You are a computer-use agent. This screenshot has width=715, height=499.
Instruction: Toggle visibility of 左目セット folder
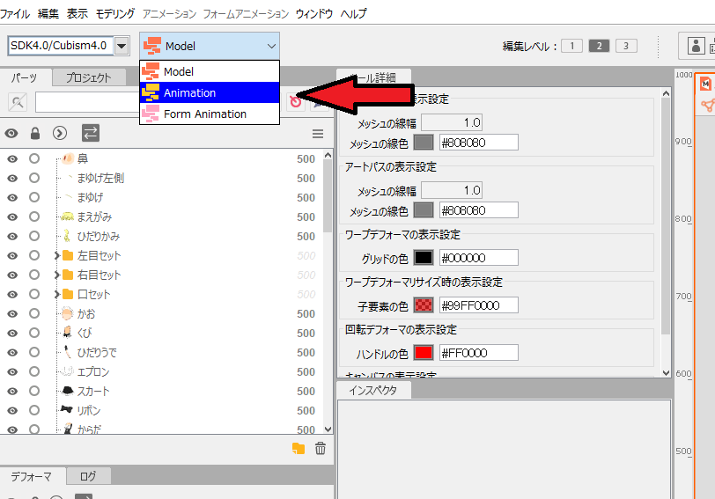[12, 255]
